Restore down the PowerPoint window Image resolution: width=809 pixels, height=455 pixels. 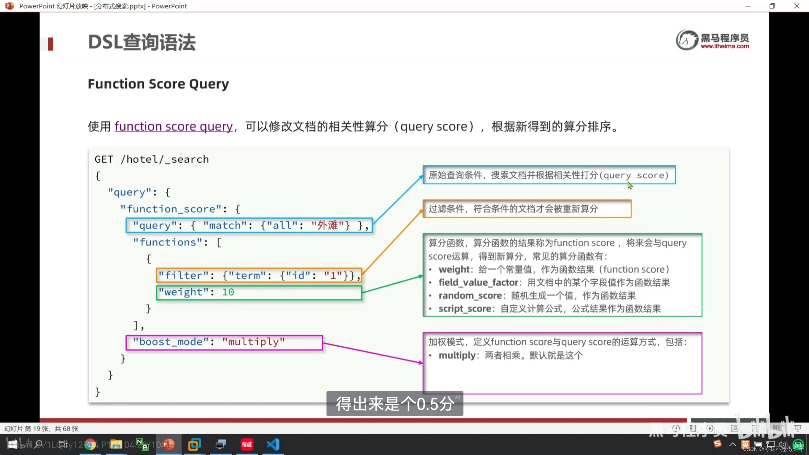[772, 6]
